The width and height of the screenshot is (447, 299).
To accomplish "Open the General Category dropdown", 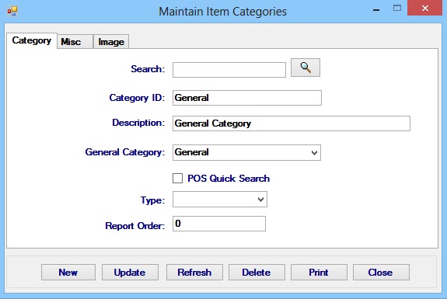I will pos(246,152).
